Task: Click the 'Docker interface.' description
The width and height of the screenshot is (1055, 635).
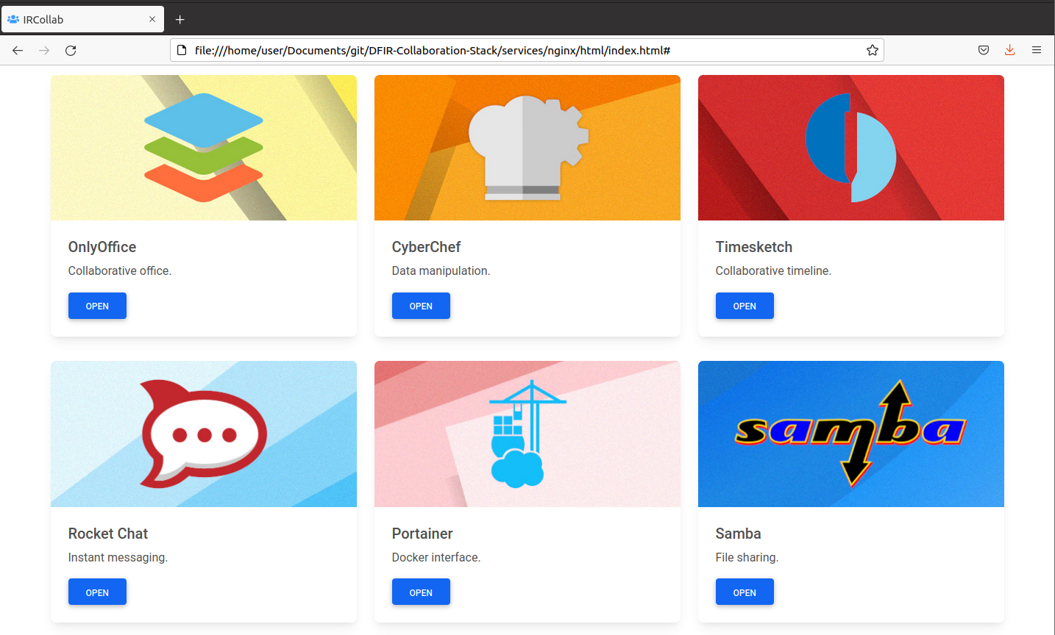Action: pyautogui.click(x=436, y=557)
